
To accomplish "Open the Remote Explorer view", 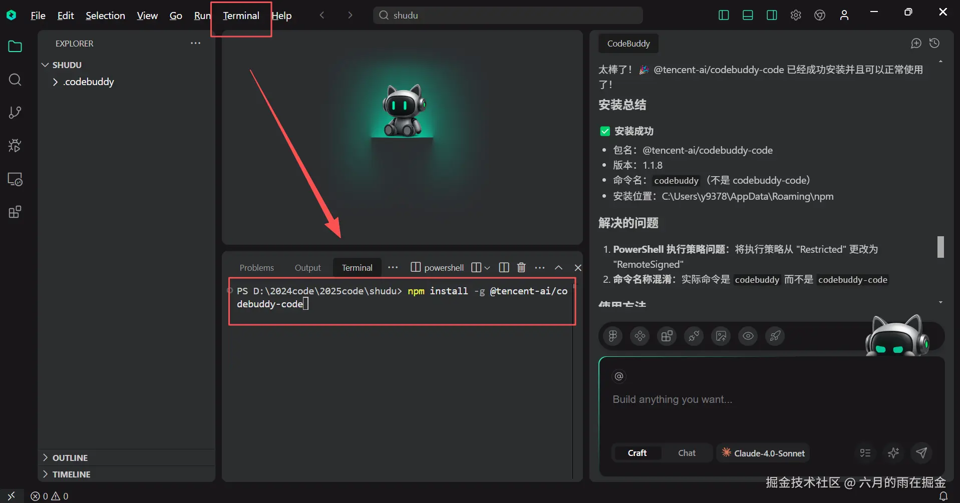I will (15, 179).
